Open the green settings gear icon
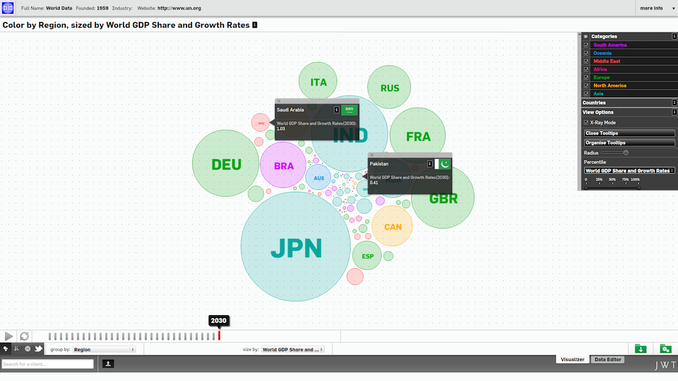Image resolution: width=678 pixels, height=381 pixels. point(665,349)
